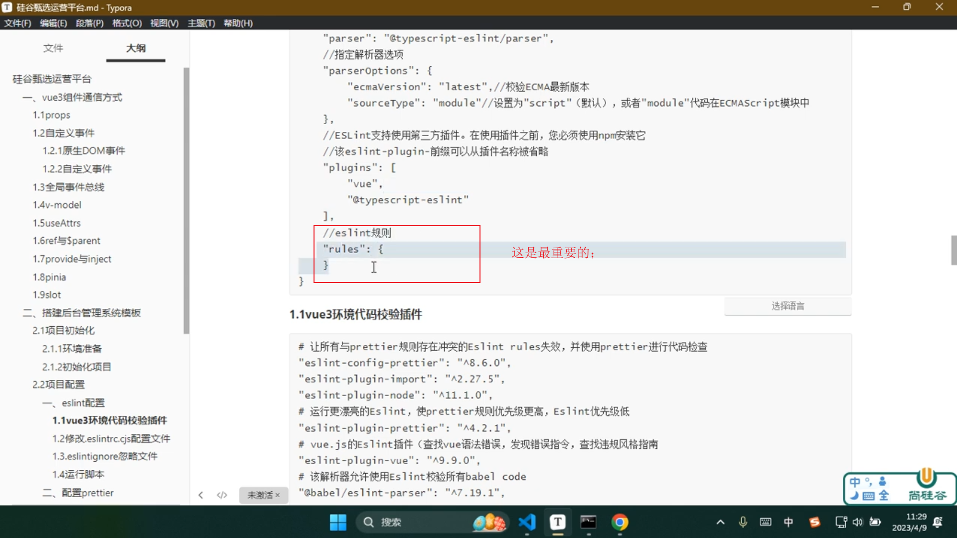
Task: Go to 1.5useAttrs heading
Action: tap(57, 223)
